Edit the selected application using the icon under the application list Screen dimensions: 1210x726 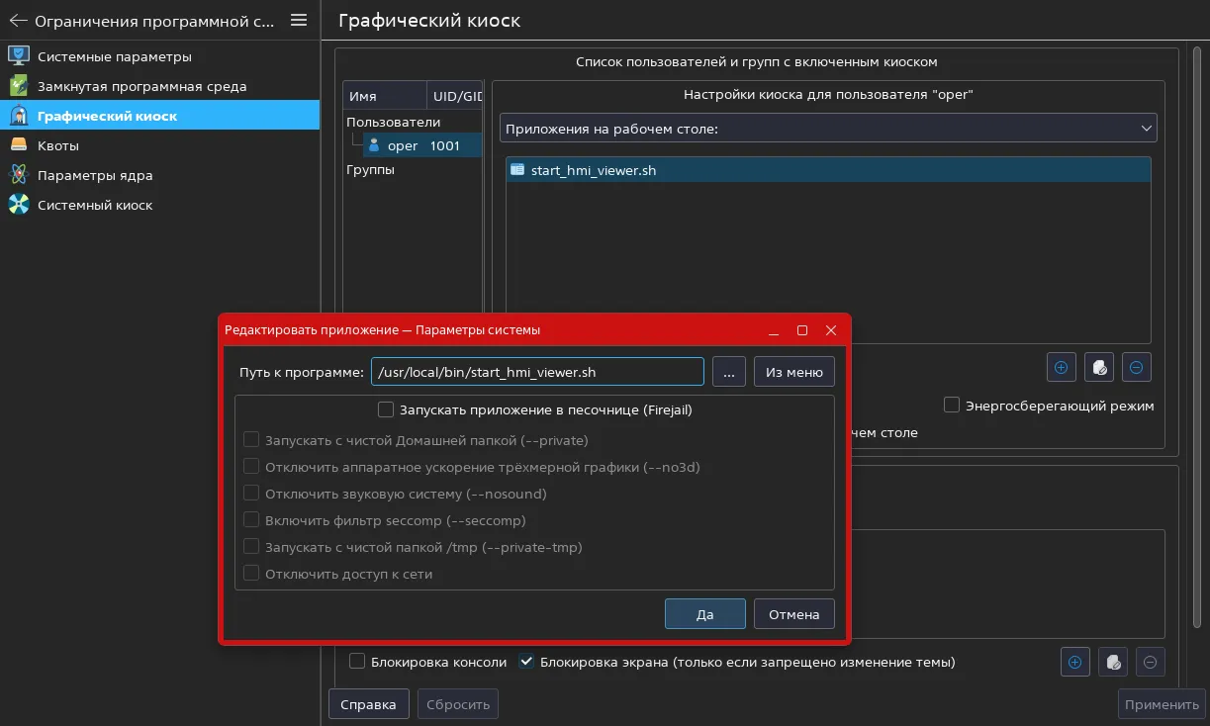1098,367
